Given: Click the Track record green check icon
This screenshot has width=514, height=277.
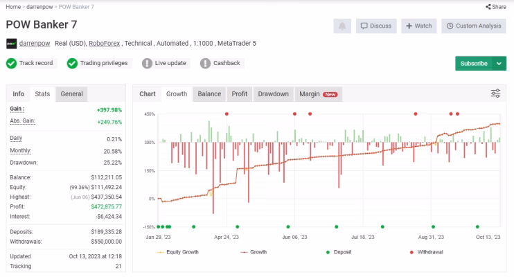Looking at the screenshot, I should coord(12,63).
